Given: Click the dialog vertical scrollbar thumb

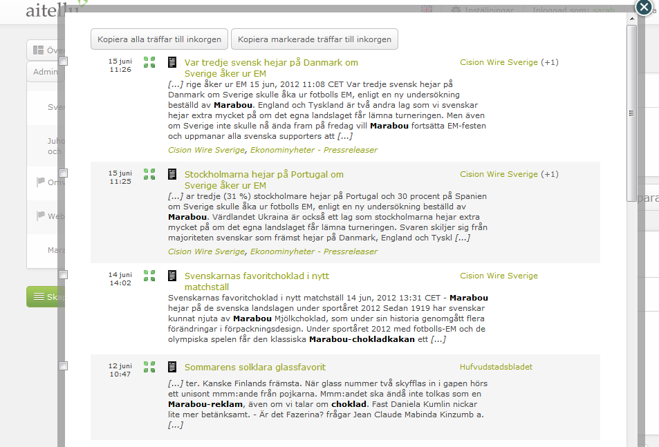Looking at the screenshot, I should click(631, 113).
